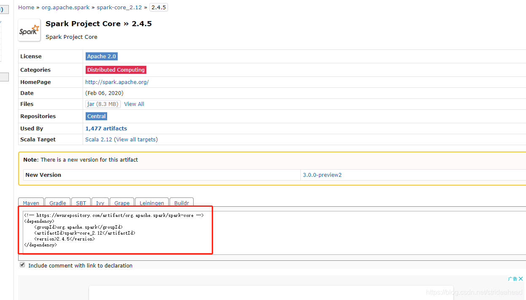This screenshot has width=526, height=300.
Task: Open View All files link
Action: [x=134, y=104]
